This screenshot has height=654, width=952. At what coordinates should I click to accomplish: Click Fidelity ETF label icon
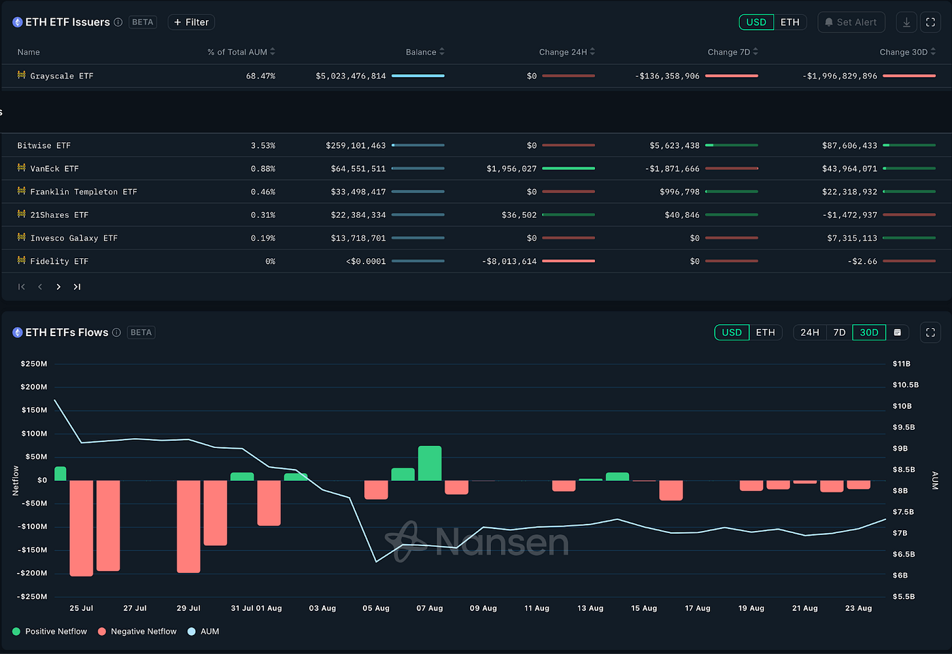pos(22,260)
